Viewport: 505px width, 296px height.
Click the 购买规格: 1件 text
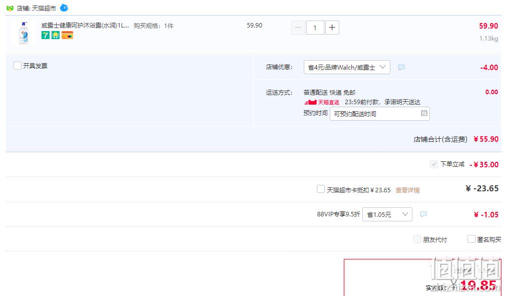click(154, 26)
